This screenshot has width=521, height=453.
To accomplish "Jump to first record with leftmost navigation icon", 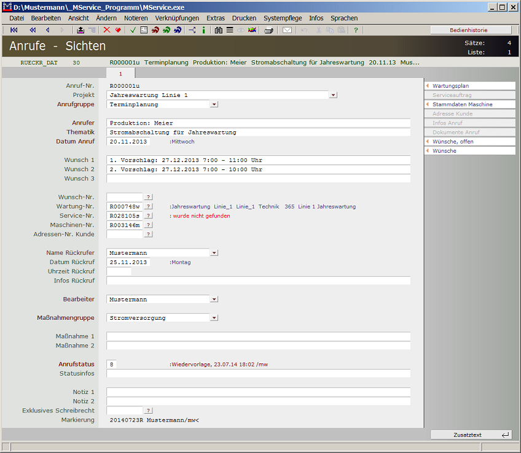I will [x=13, y=30].
